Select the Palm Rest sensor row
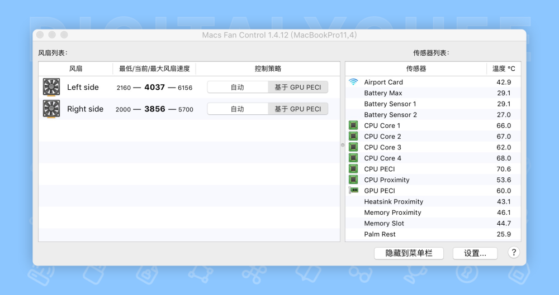This screenshot has width=559, height=295. tap(433, 234)
